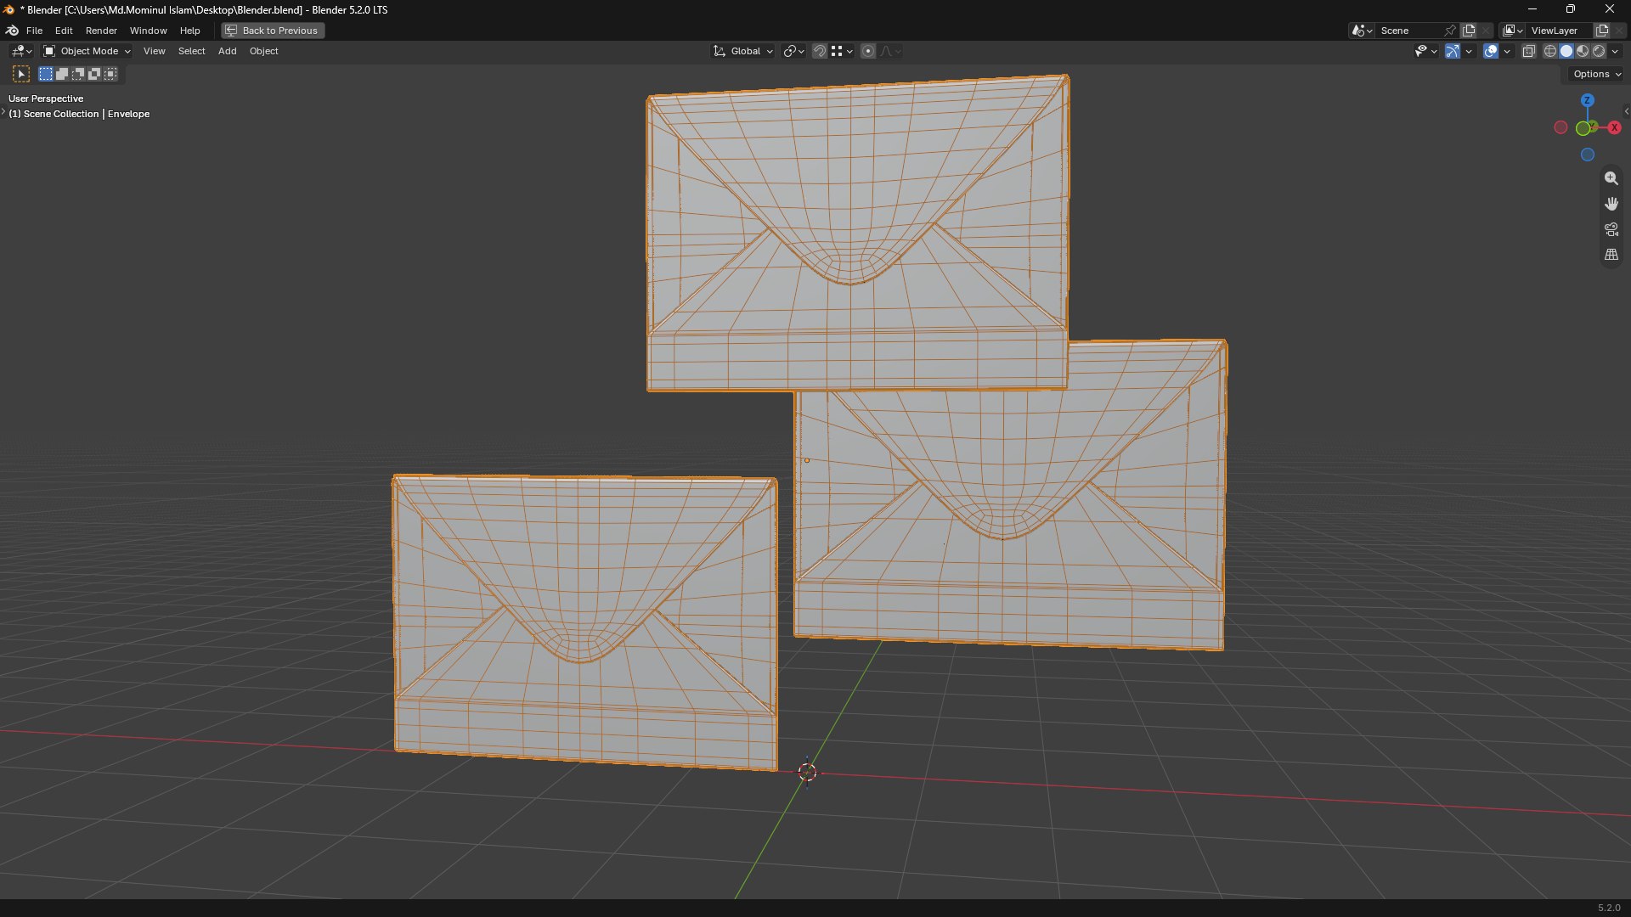The width and height of the screenshot is (1631, 917).
Task: Open snapping options dropdown
Action: 842,51
